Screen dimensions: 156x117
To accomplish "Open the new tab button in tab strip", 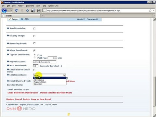I will click(x=43, y=16).
